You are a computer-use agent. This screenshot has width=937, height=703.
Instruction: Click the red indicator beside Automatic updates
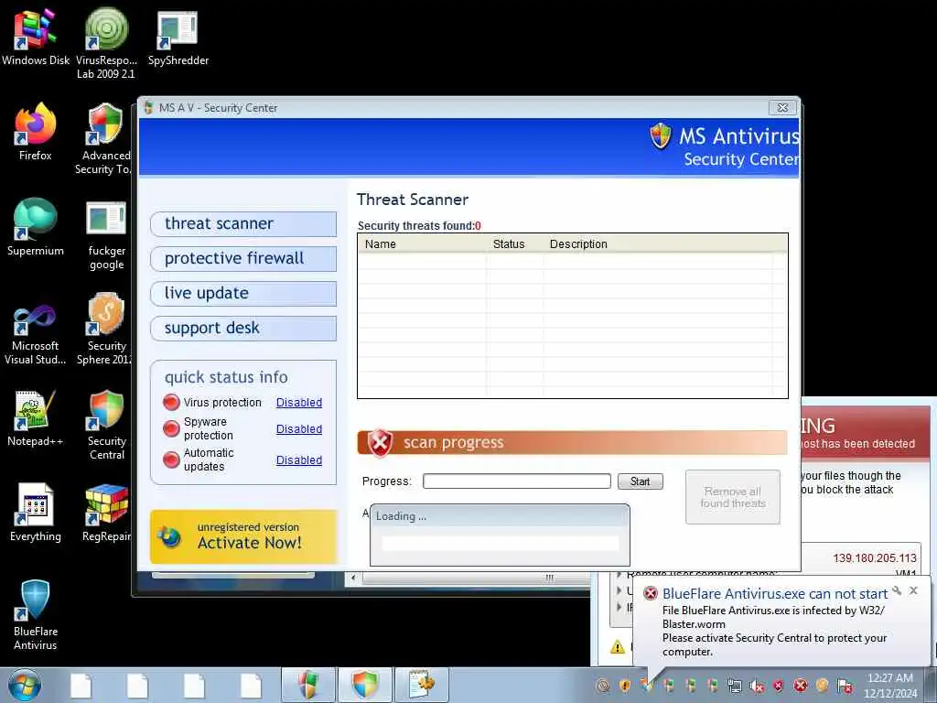tap(171, 460)
